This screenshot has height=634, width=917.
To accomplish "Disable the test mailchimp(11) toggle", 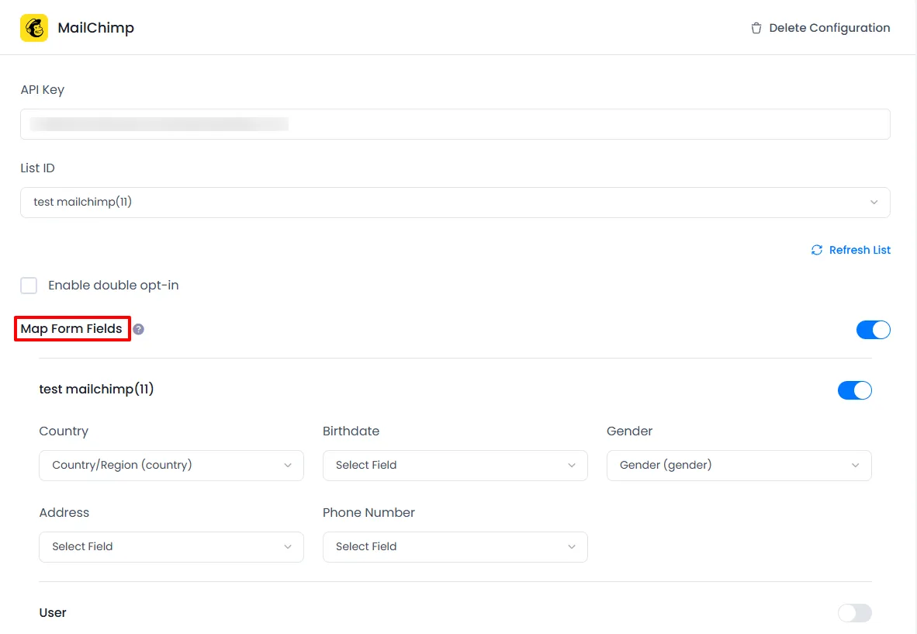I will pyautogui.click(x=854, y=390).
